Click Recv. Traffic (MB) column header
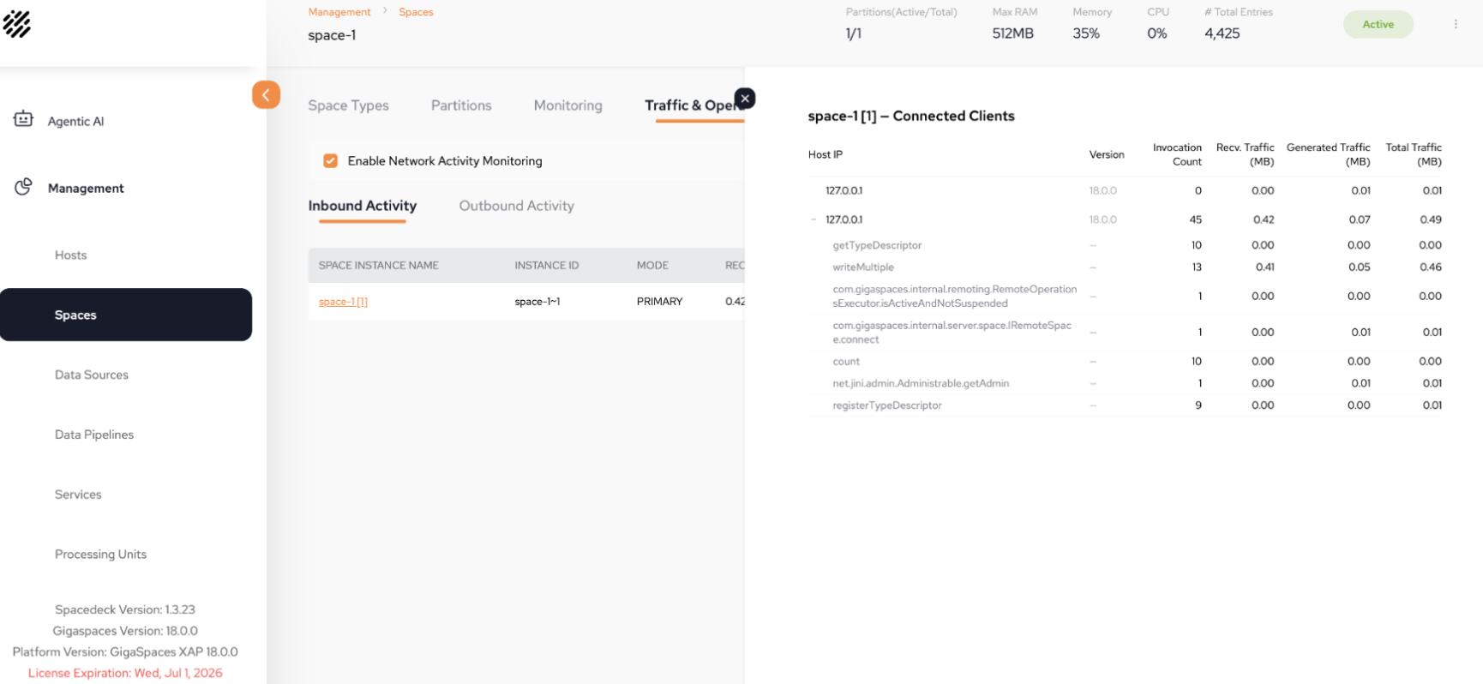This screenshot has height=684, width=1483. pyautogui.click(x=1245, y=154)
